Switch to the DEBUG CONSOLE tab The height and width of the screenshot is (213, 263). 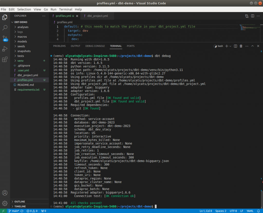click(95, 46)
